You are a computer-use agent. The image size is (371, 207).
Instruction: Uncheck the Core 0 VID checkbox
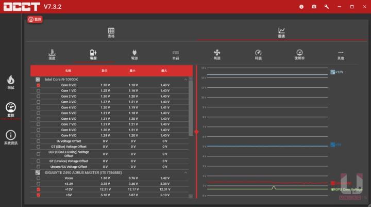click(38, 85)
